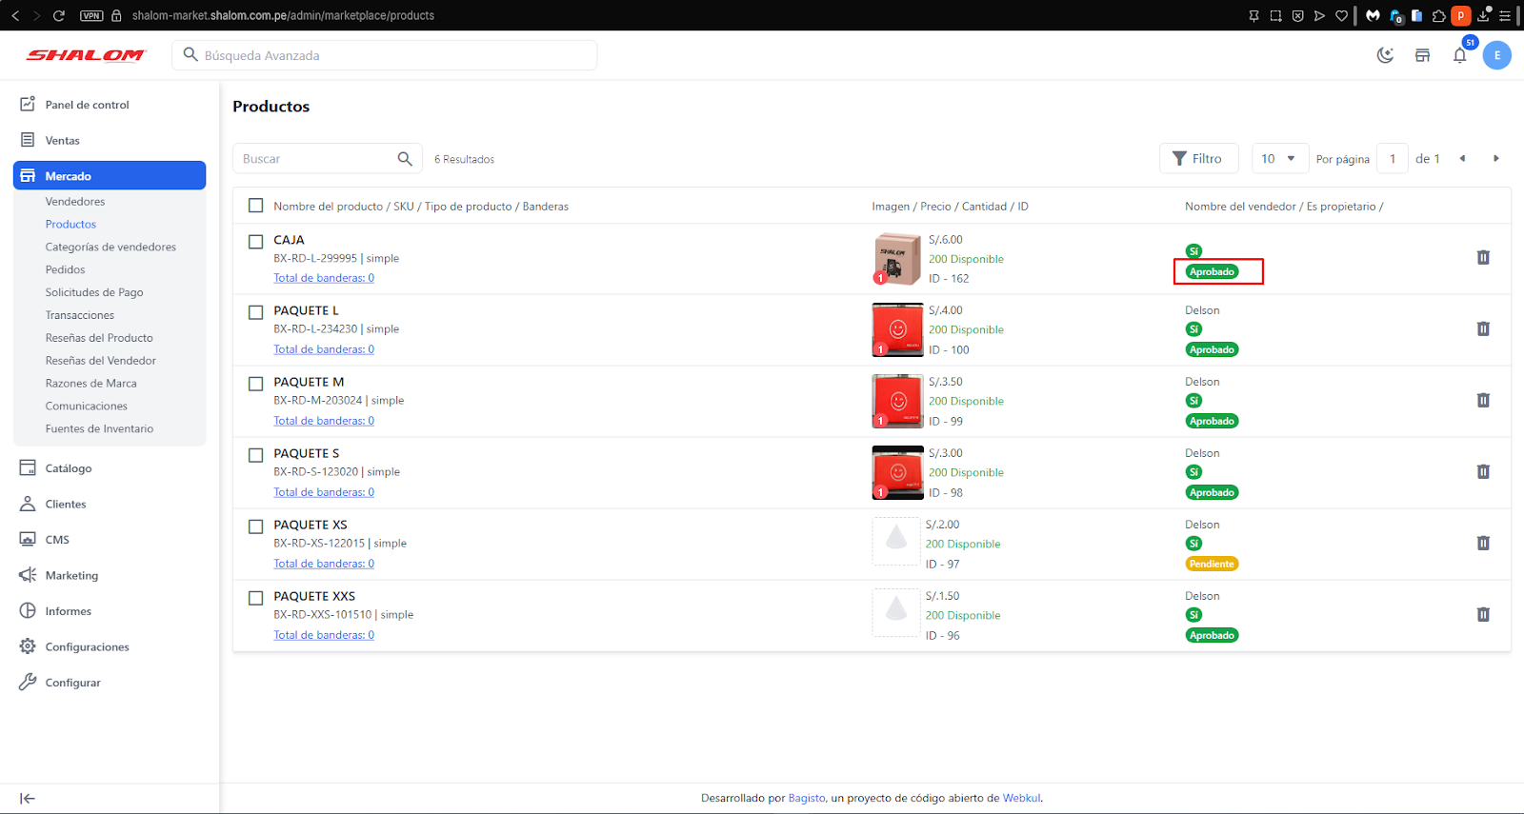Open the per-page count dropdown
Viewport: 1524px width, 814px height.
pos(1277,159)
